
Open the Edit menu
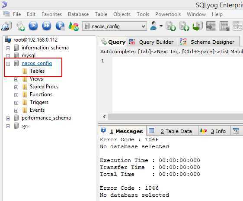click(x=31, y=14)
